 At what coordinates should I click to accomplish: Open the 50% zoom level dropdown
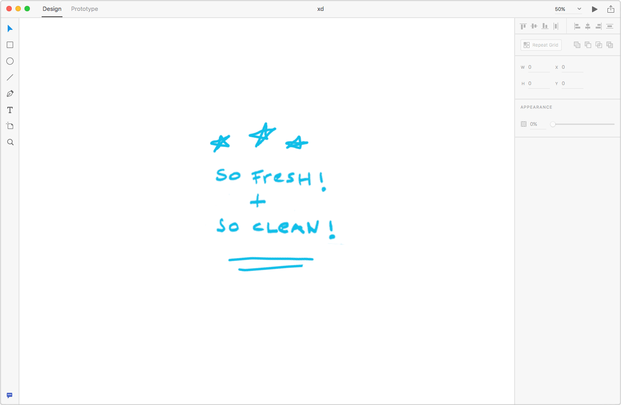tap(568, 9)
